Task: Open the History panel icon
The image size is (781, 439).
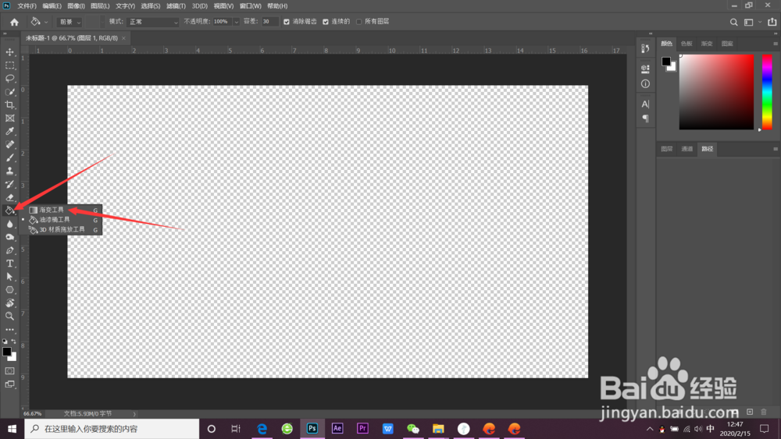Action: point(646,48)
